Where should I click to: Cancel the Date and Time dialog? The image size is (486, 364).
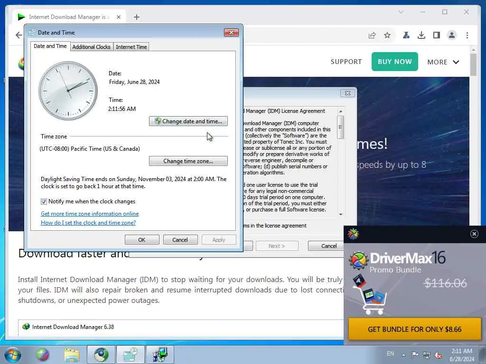coord(180,239)
